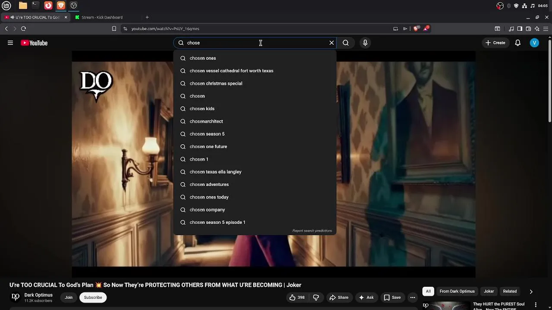Open the Dark Optimus channel name link
The width and height of the screenshot is (552, 310).
(38, 295)
